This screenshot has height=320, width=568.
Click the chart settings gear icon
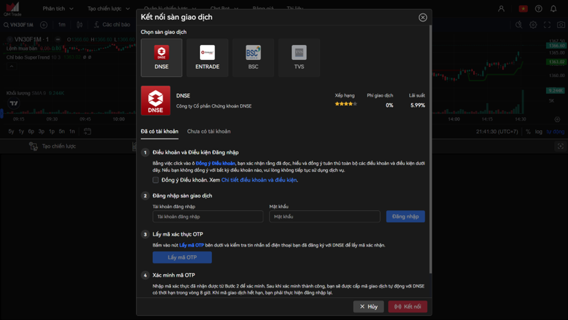coord(533,25)
